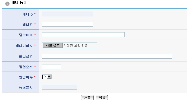Image resolution: width=189 pixels, height=103 pixels.
Task: Go back using the 목록 button
Action: [102, 98]
